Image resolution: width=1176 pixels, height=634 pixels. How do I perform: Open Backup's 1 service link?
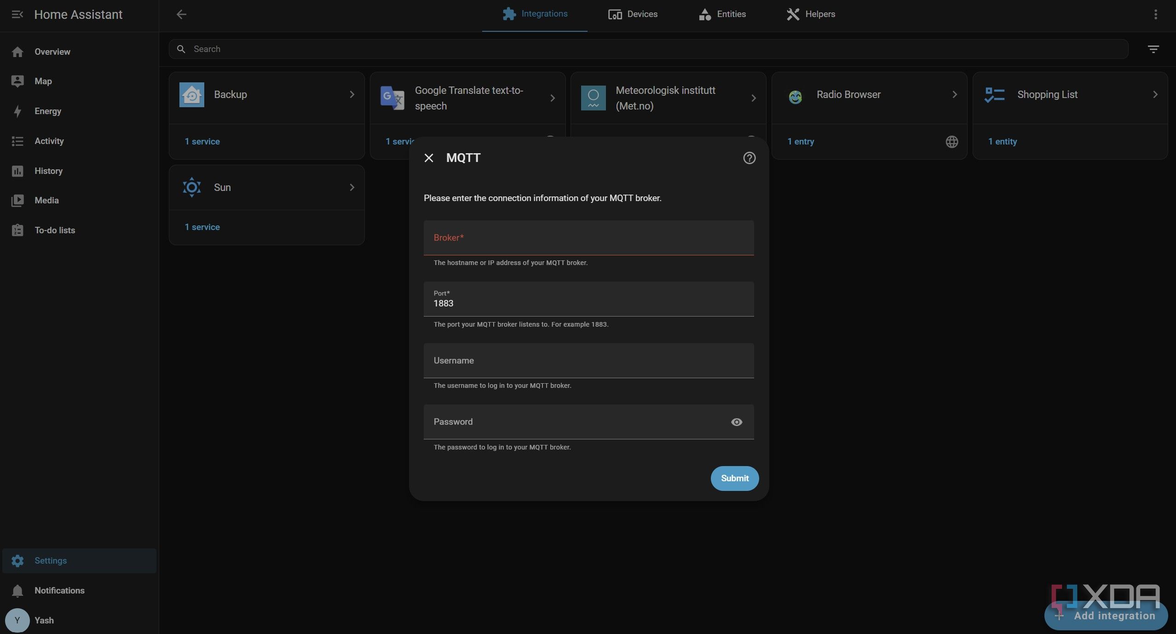[202, 142]
